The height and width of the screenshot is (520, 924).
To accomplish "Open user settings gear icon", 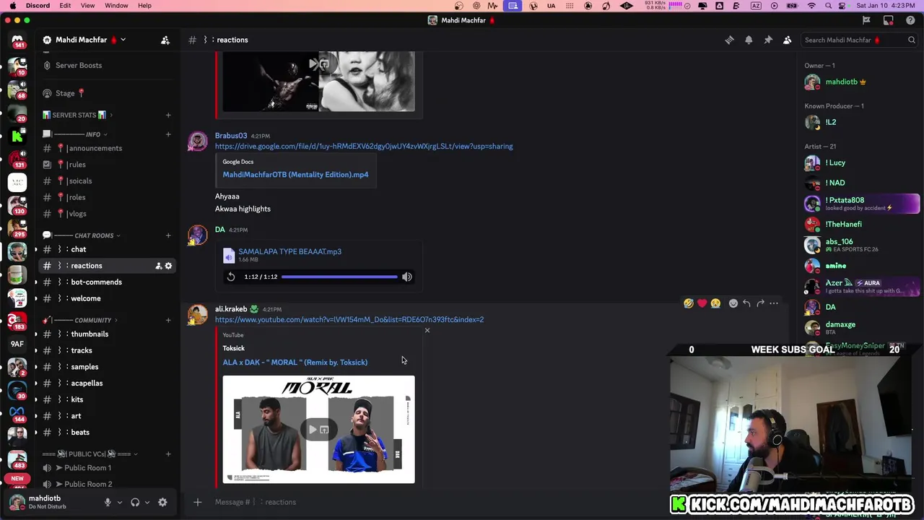I will (162, 502).
